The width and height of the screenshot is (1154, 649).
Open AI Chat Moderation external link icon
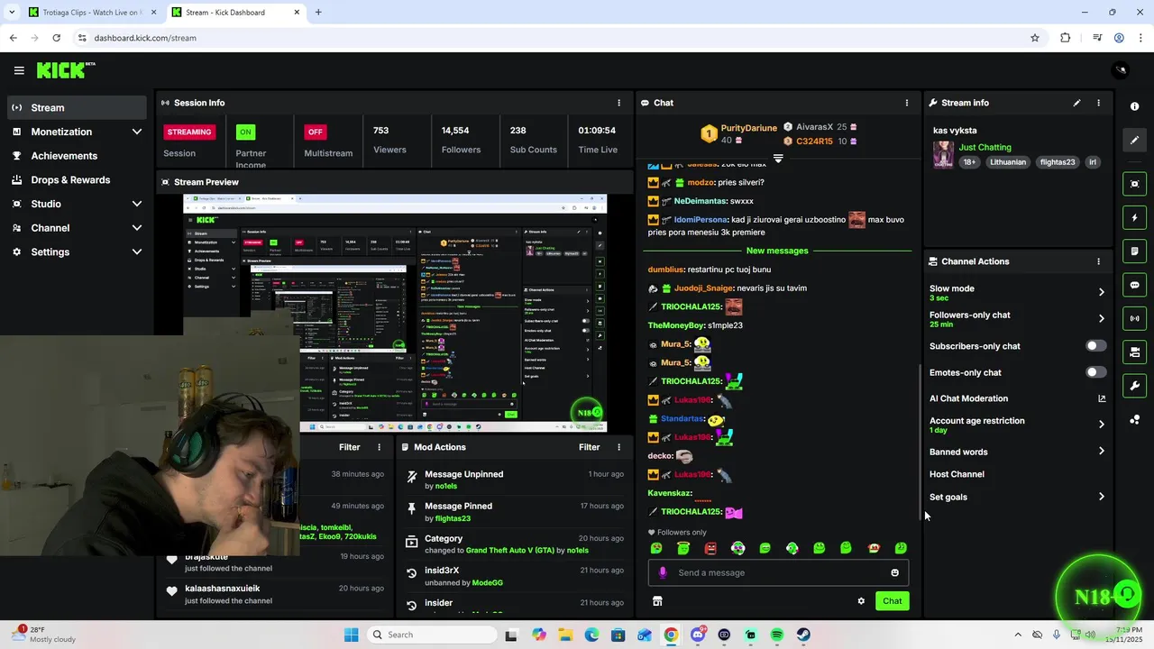(1102, 398)
